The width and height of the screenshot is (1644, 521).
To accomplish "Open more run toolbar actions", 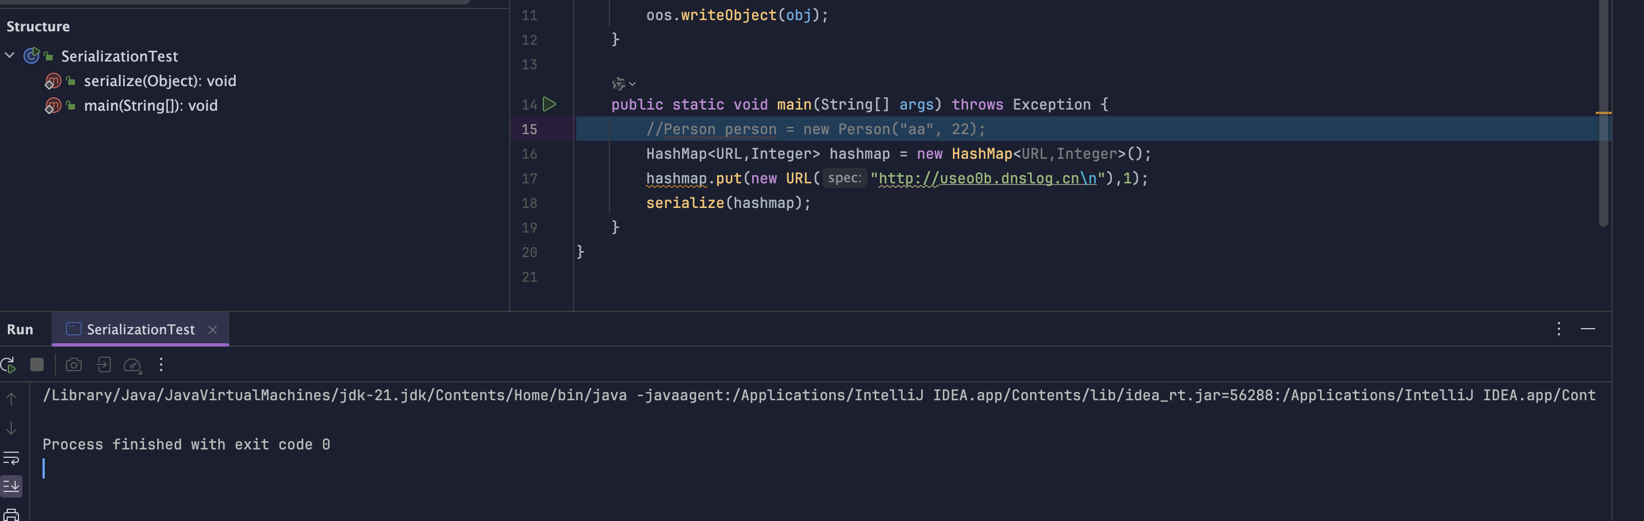I will click(161, 365).
